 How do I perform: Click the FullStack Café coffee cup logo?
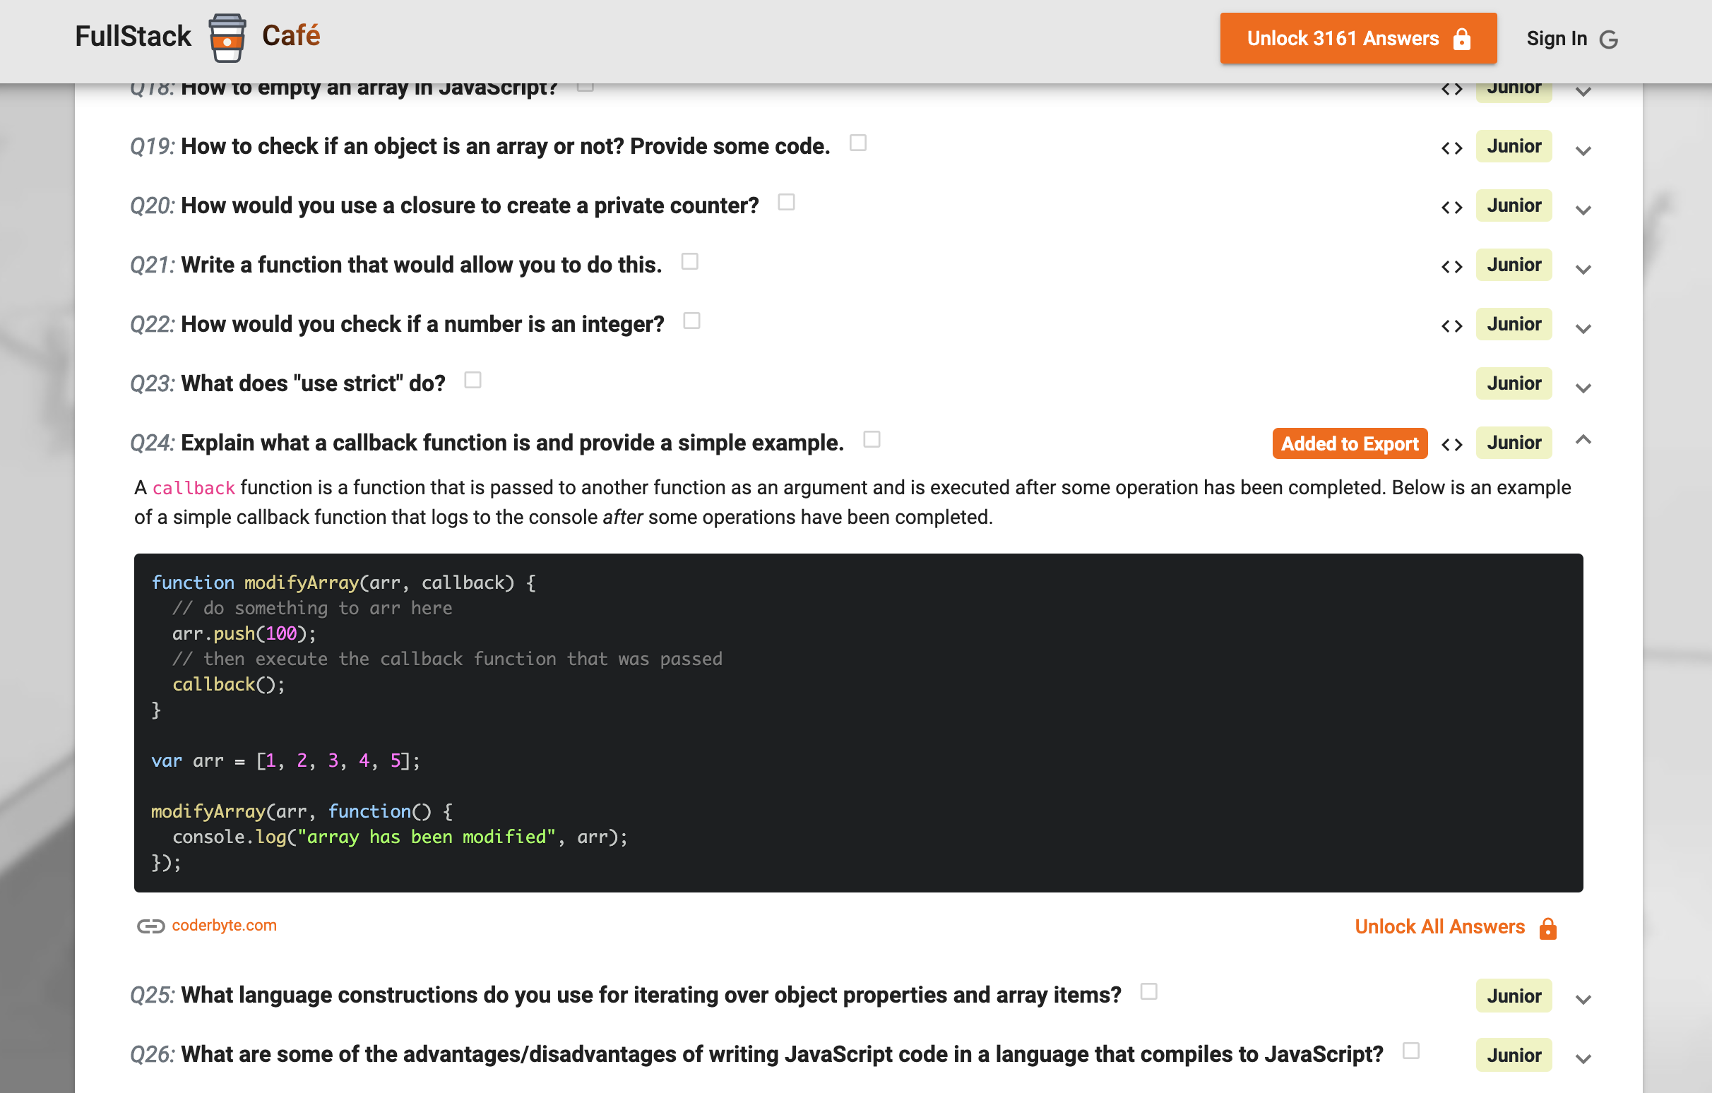tap(227, 37)
